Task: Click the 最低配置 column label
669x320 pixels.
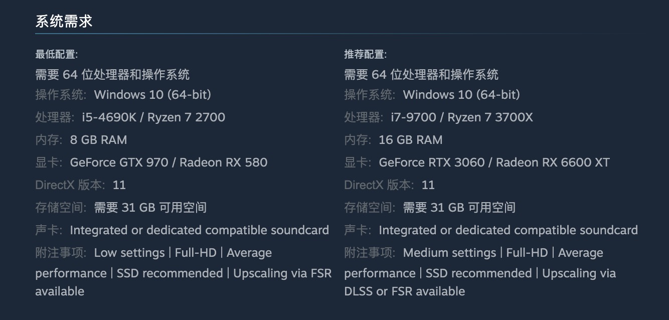Action: tap(56, 54)
